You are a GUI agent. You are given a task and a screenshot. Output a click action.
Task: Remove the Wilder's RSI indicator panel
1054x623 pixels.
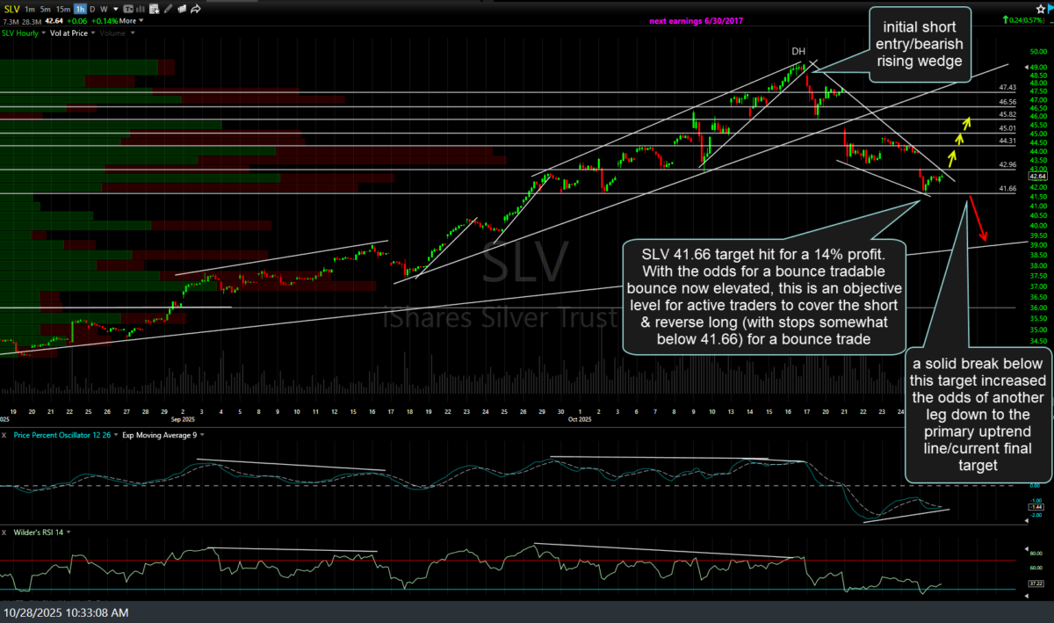pyautogui.click(x=5, y=532)
